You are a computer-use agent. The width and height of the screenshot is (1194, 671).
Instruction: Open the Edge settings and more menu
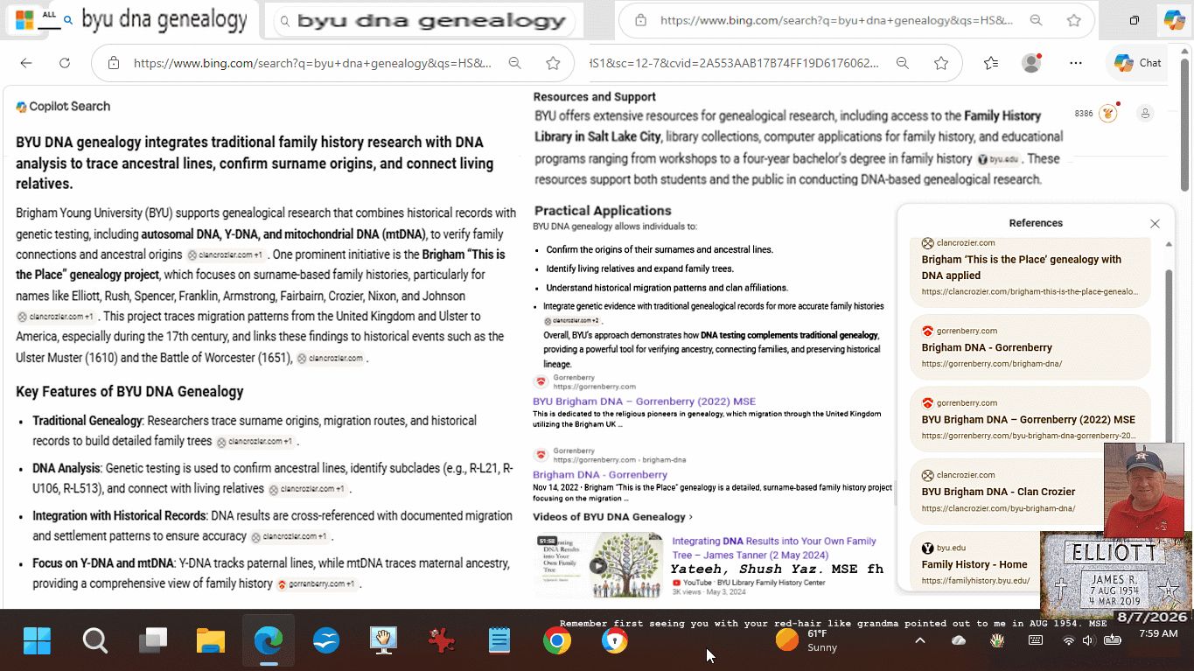(x=1076, y=63)
